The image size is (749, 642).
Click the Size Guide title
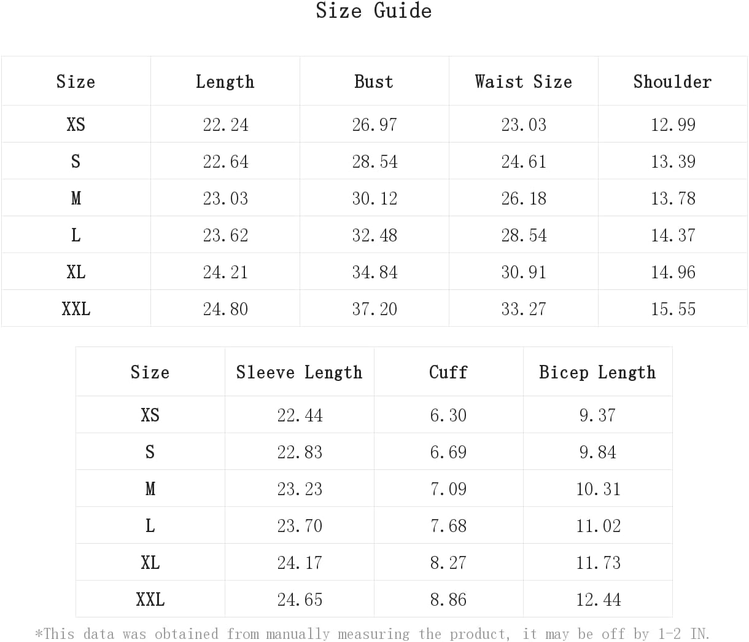(x=374, y=11)
